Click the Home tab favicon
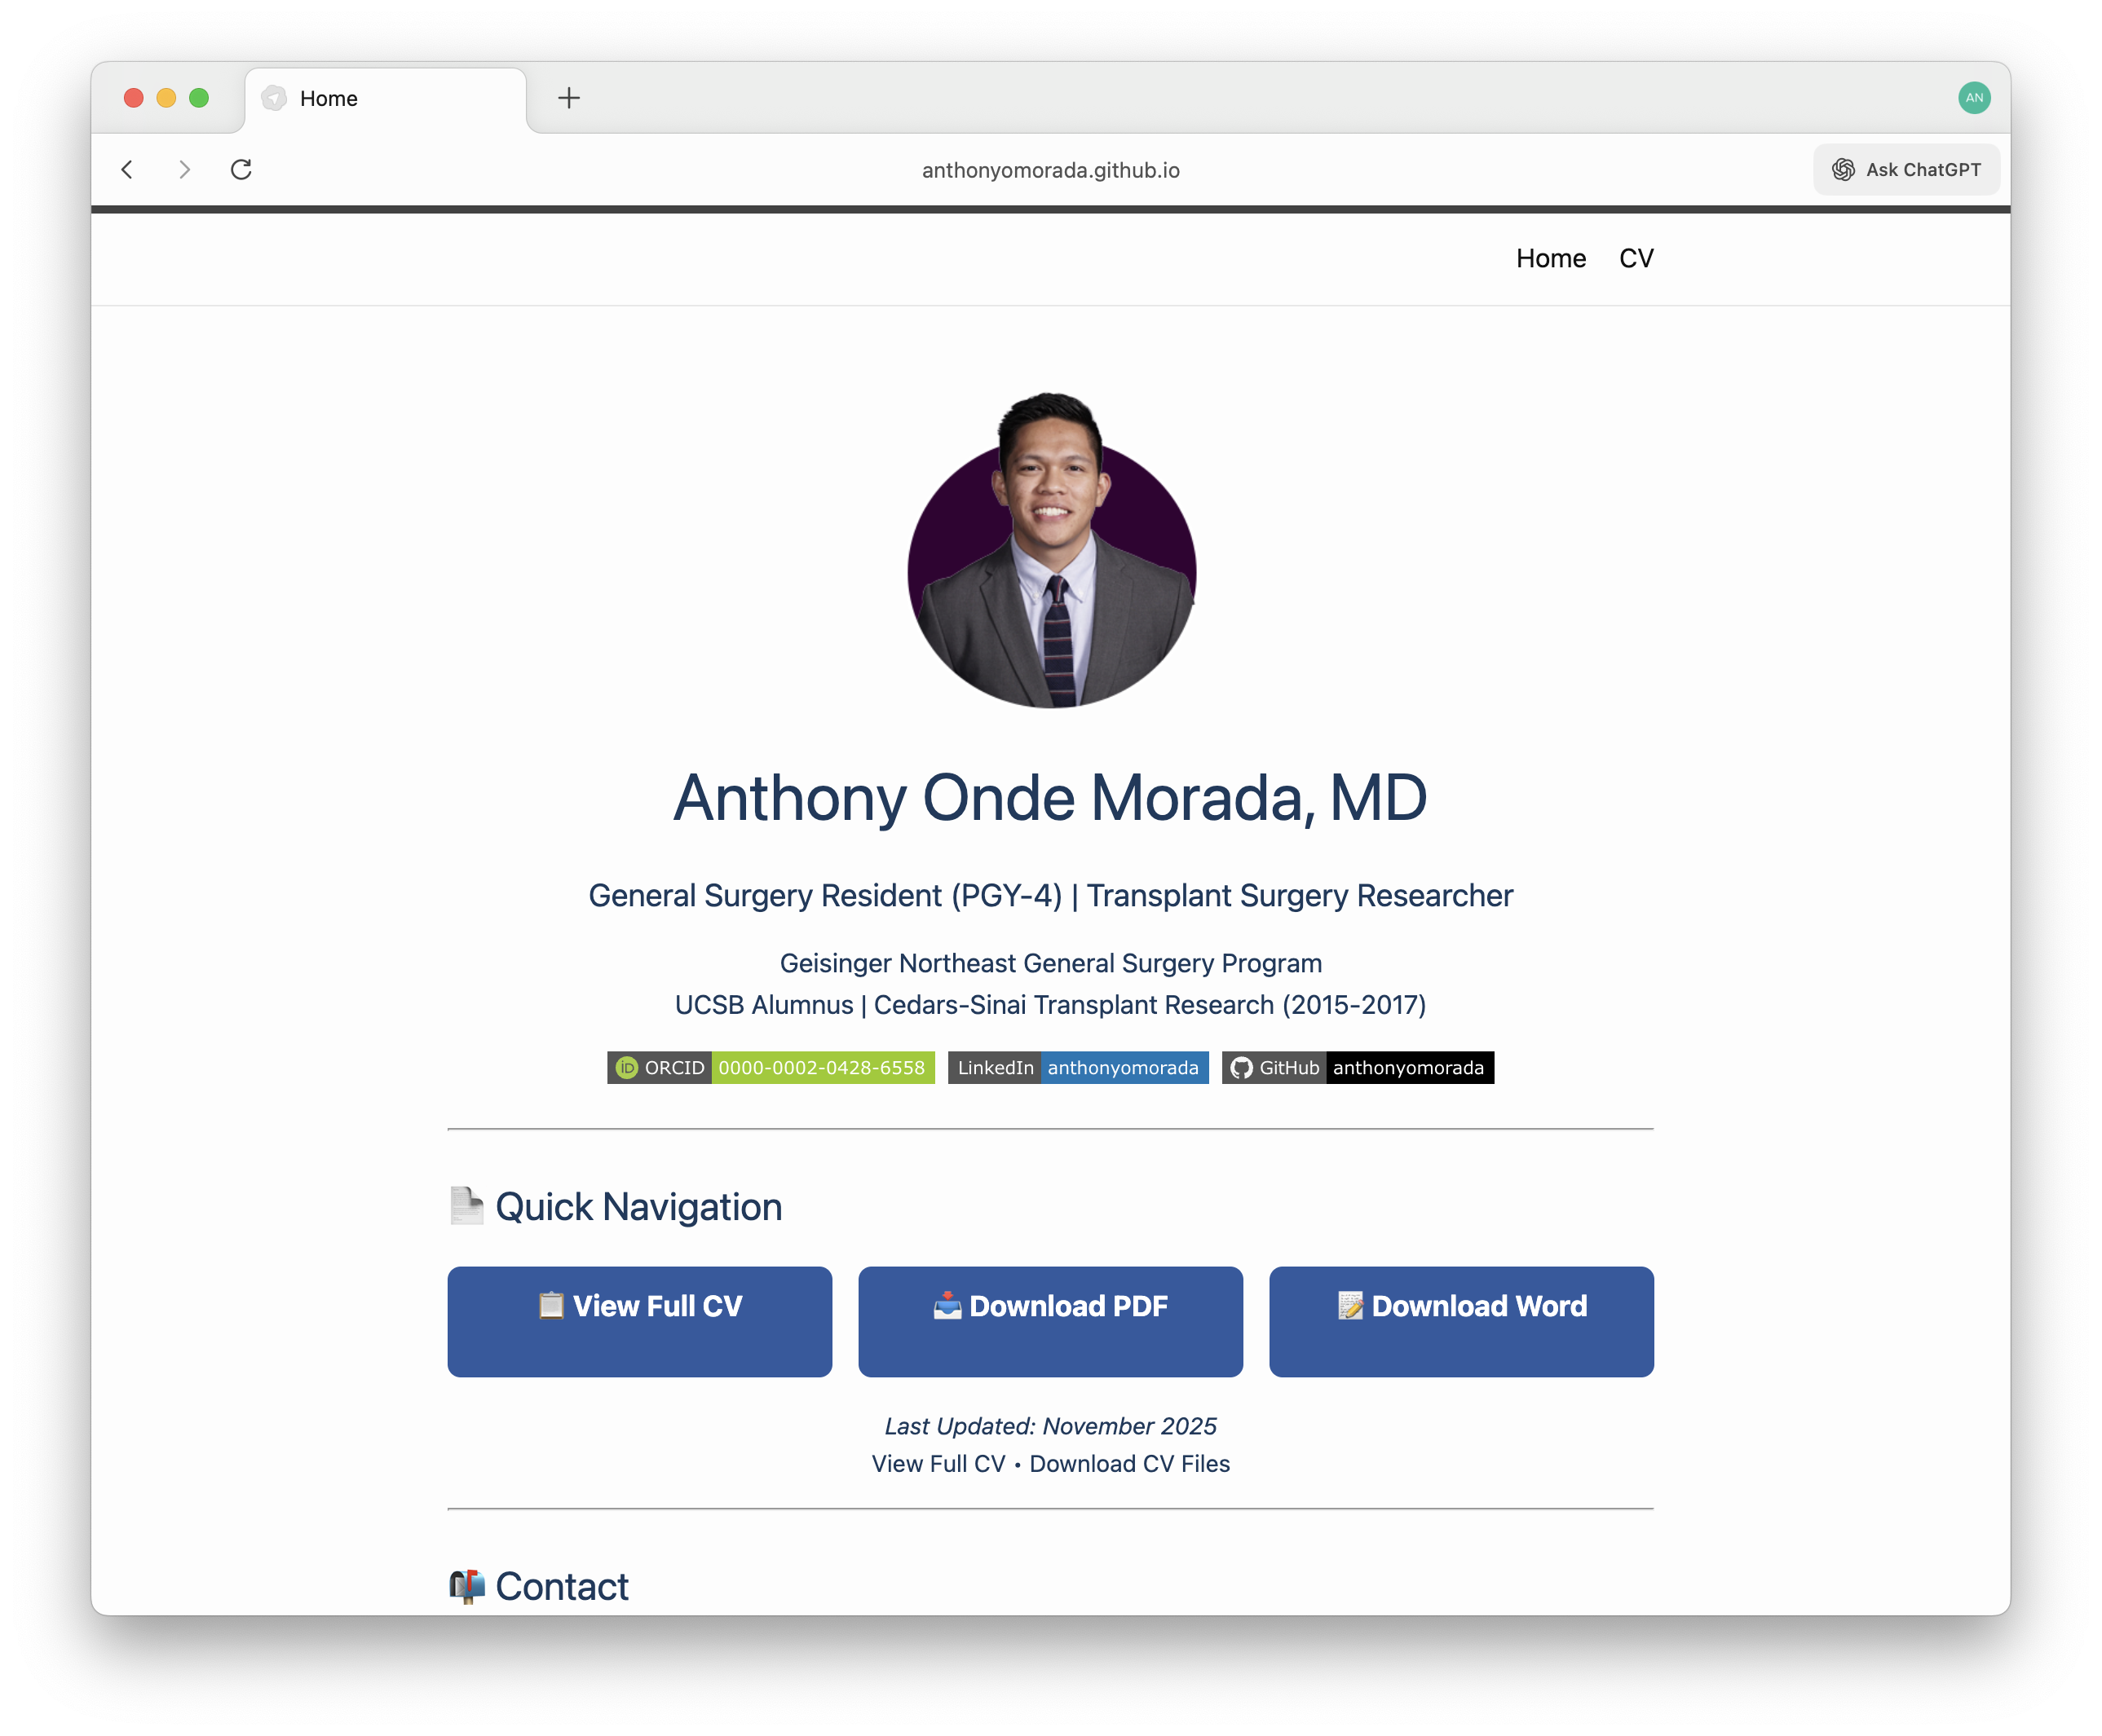Screen dimensions: 2102x1736 click(x=273, y=98)
